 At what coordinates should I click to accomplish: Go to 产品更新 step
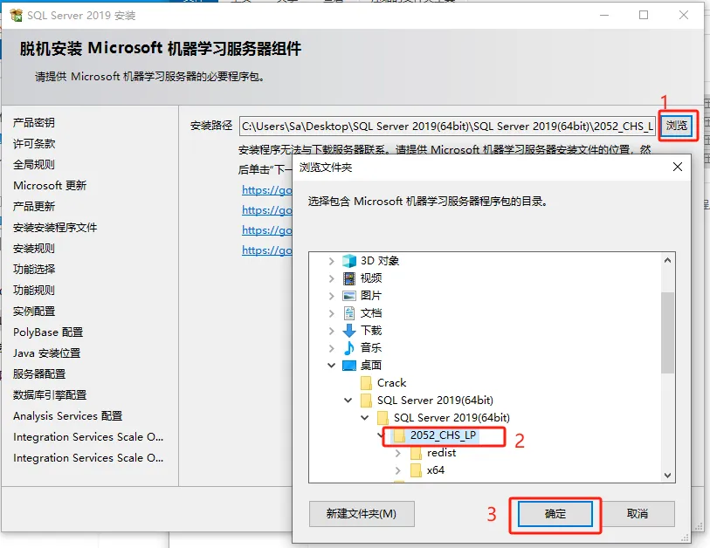[34, 207]
